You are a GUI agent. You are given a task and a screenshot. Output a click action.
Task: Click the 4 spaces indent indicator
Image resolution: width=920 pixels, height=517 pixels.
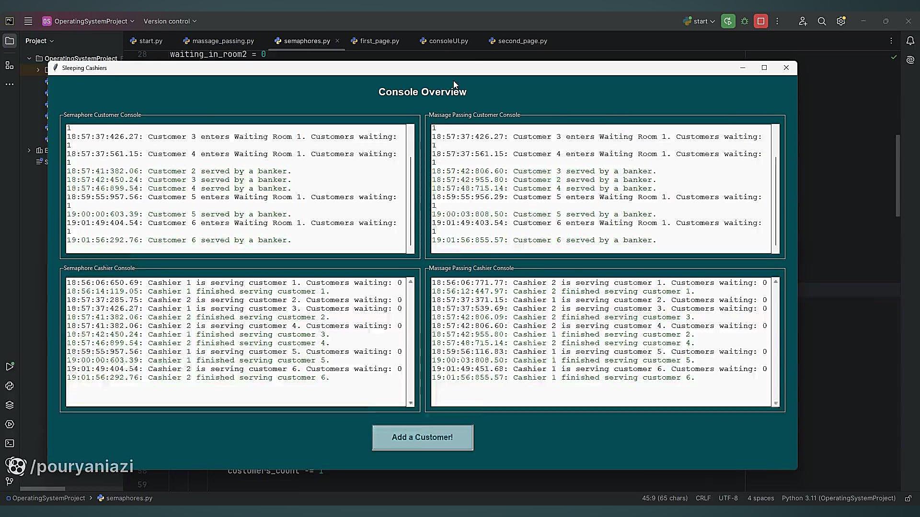(760, 498)
